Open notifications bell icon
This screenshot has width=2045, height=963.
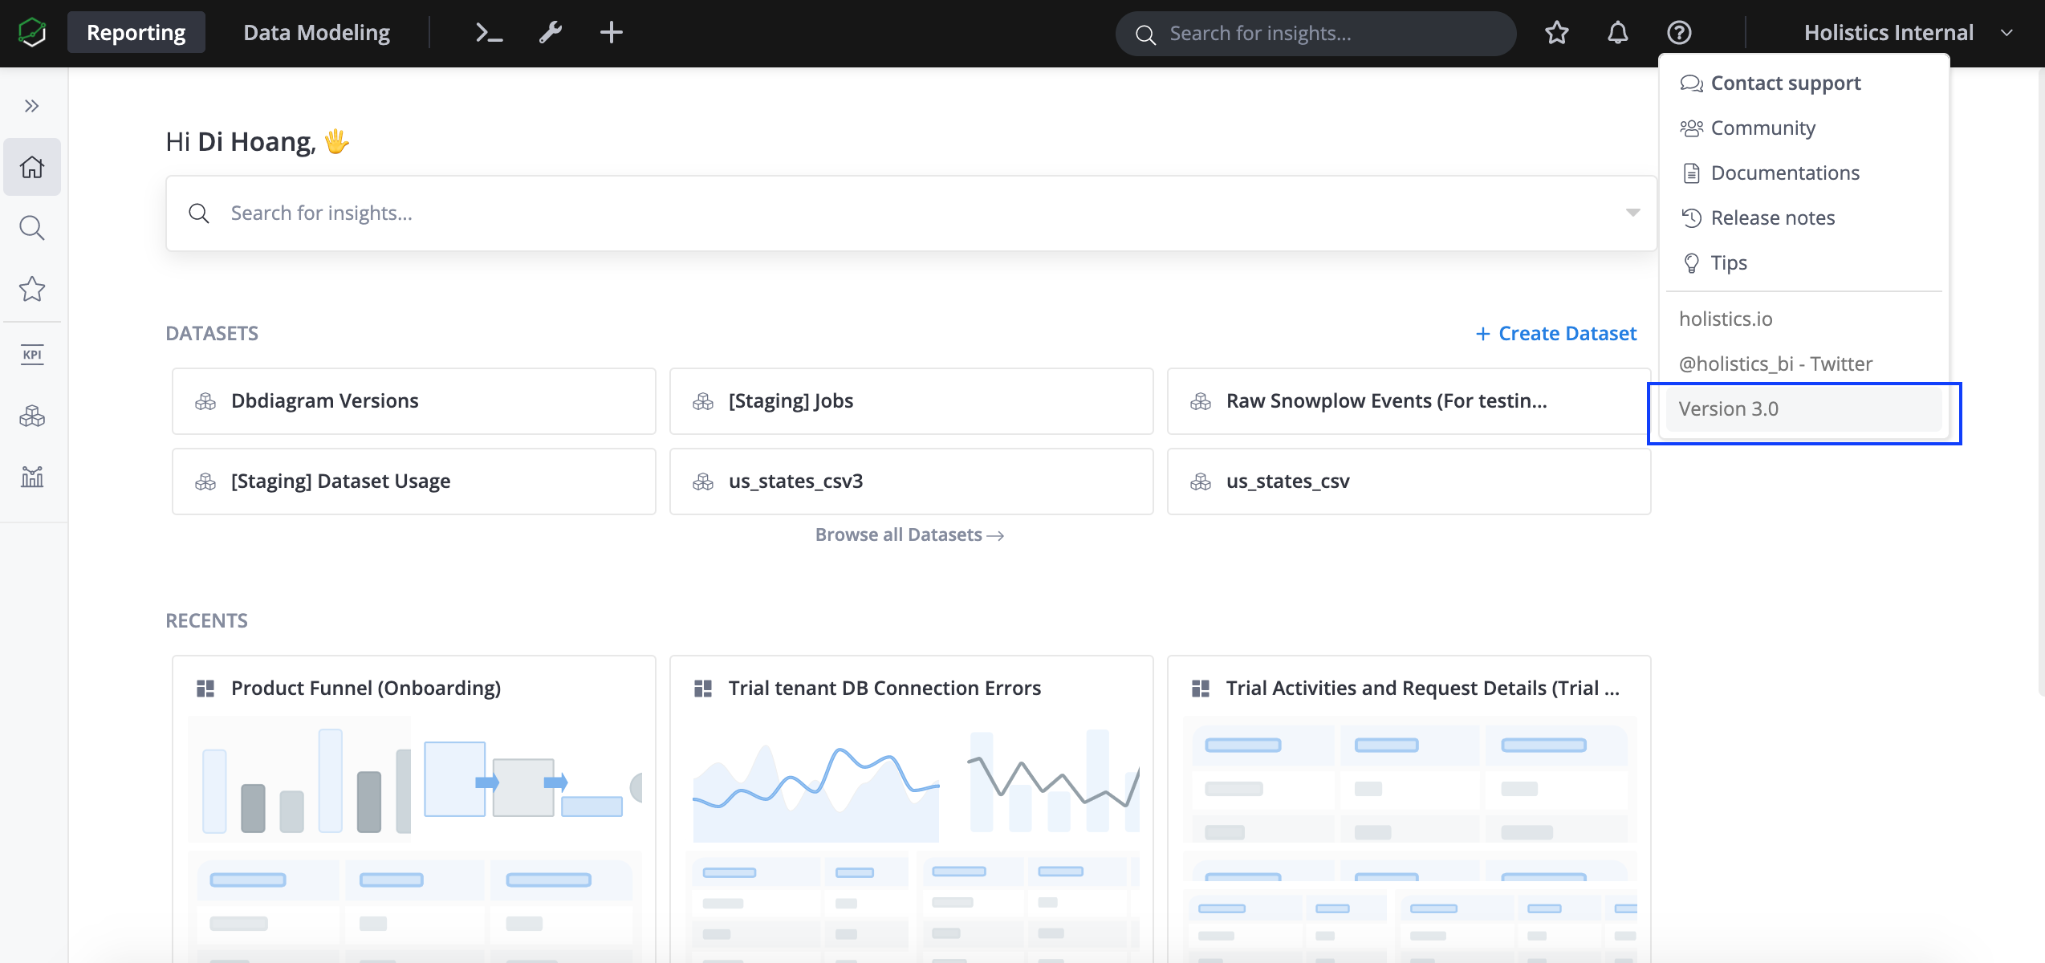(x=1618, y=32)
